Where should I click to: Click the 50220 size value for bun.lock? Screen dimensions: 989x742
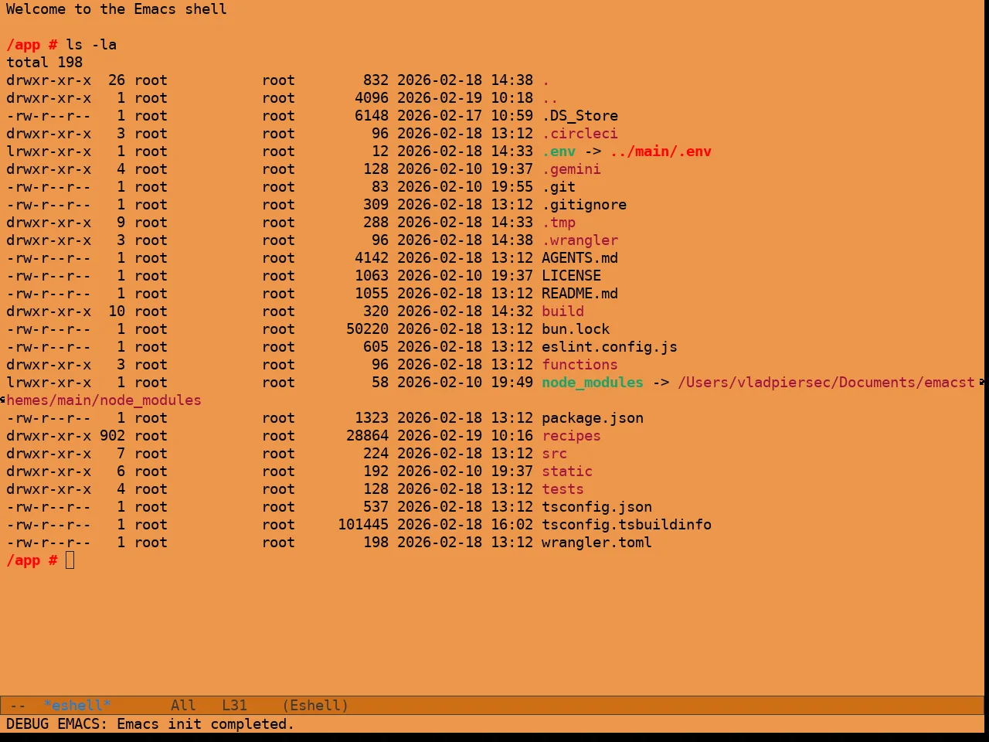(x=368, y=329)
